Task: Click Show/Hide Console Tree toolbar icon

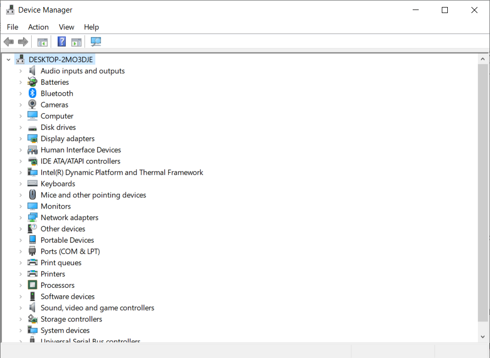Action: pos(42,42)
